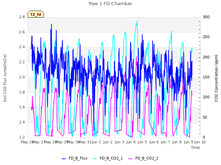This screenshot has height=165, width=221.
Task: Click the Time axis label
Action: 195,147
